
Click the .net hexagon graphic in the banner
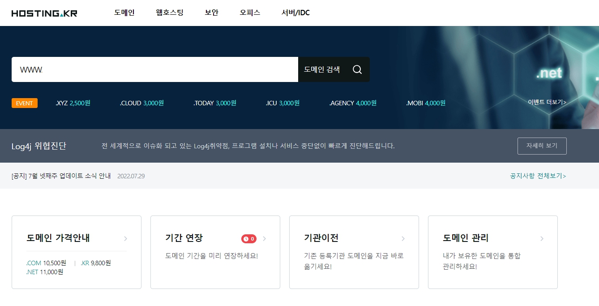549,73
